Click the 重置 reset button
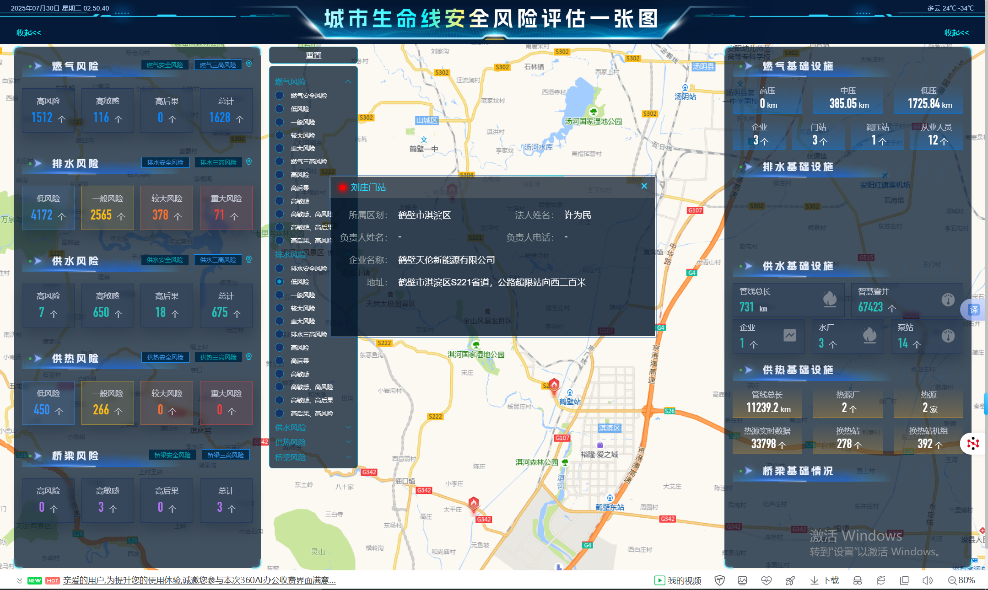This screenshot has height=590, width=988. (x=313, y=55)
